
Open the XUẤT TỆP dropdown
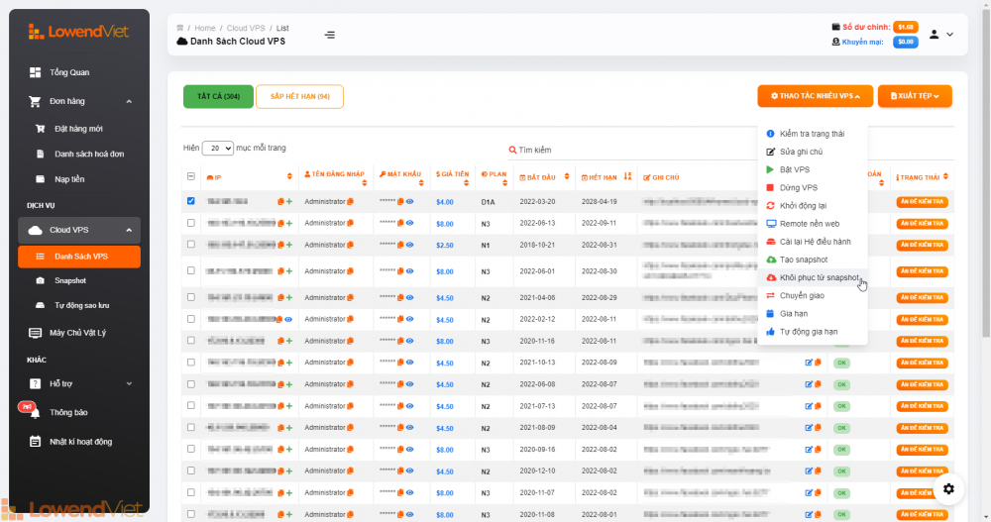[915, 96]
